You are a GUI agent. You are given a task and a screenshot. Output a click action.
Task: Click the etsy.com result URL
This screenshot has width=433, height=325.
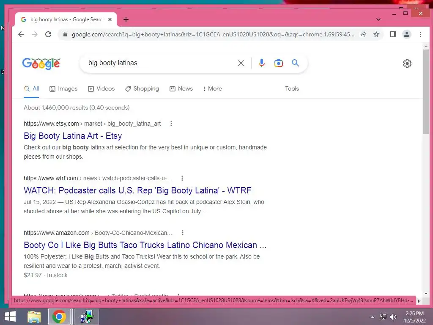click(92, 124)
